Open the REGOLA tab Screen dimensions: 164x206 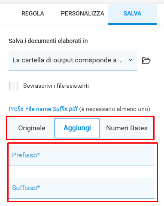pos(33,13)
